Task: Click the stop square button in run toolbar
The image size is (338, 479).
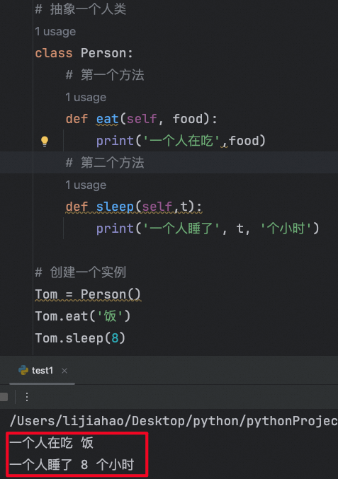Action: 4,397
